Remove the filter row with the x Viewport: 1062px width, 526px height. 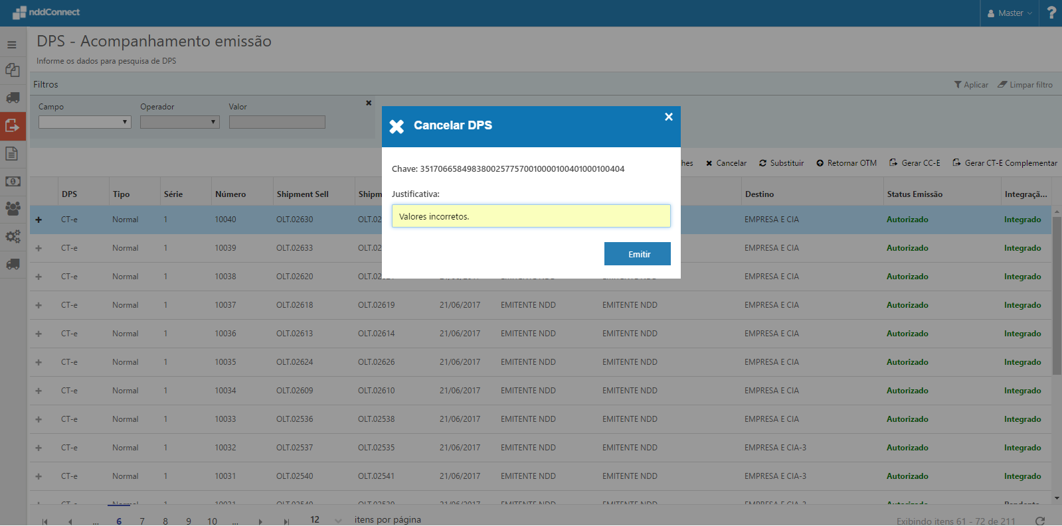click(369, 103)
